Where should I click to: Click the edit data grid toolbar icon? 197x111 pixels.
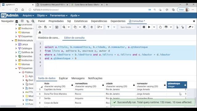(x=57, y=27)
